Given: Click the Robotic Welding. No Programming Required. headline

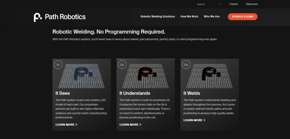Looking at the screenshot, I should (109, 32).
